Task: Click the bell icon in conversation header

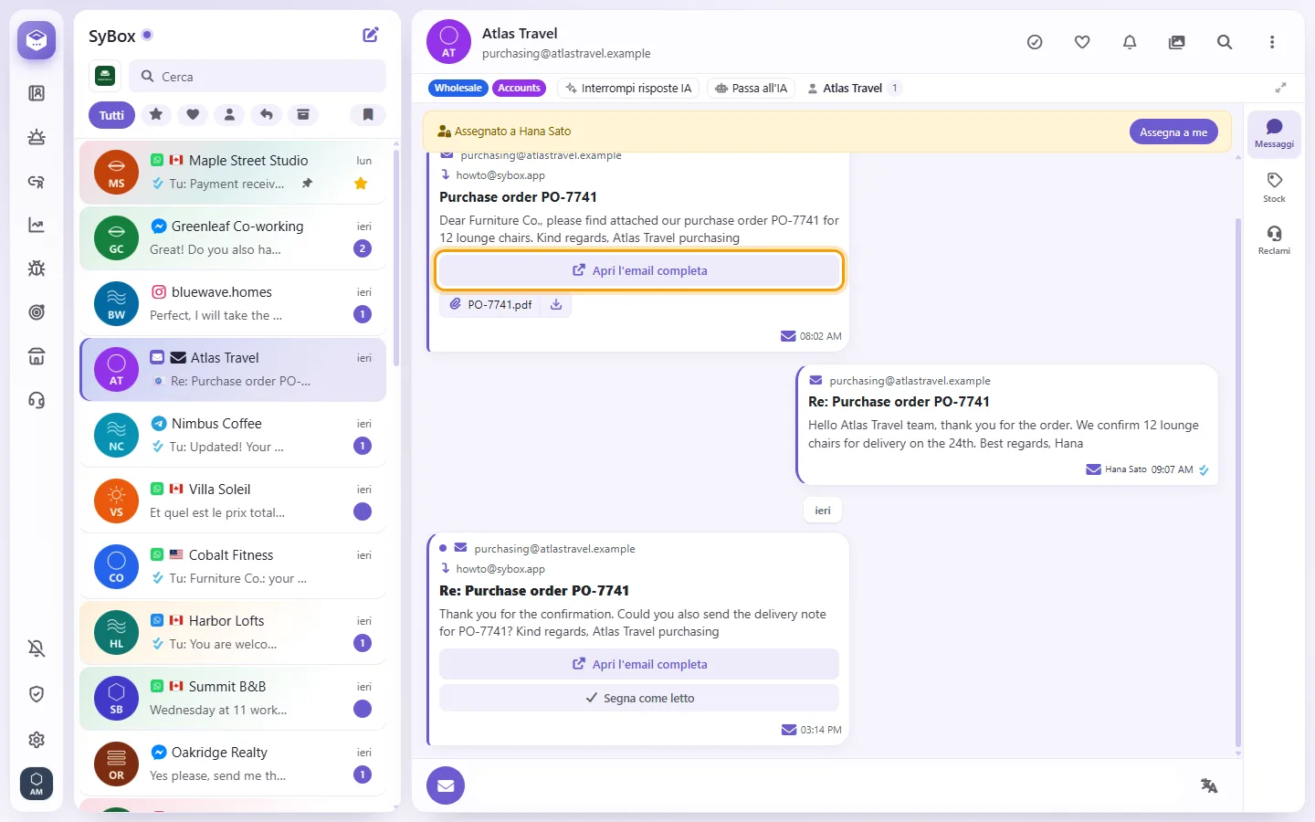Action: click(1130, 42)
